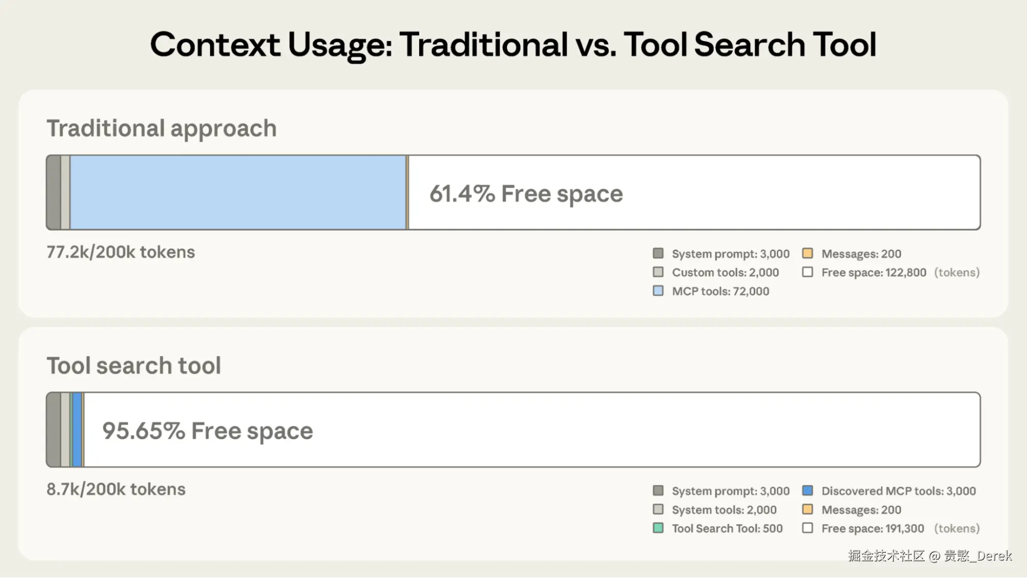Click the dark gray segment in Traditional bar
Image resolution: width=1027 pixels, height=578 pixels.
pos(53,193)
